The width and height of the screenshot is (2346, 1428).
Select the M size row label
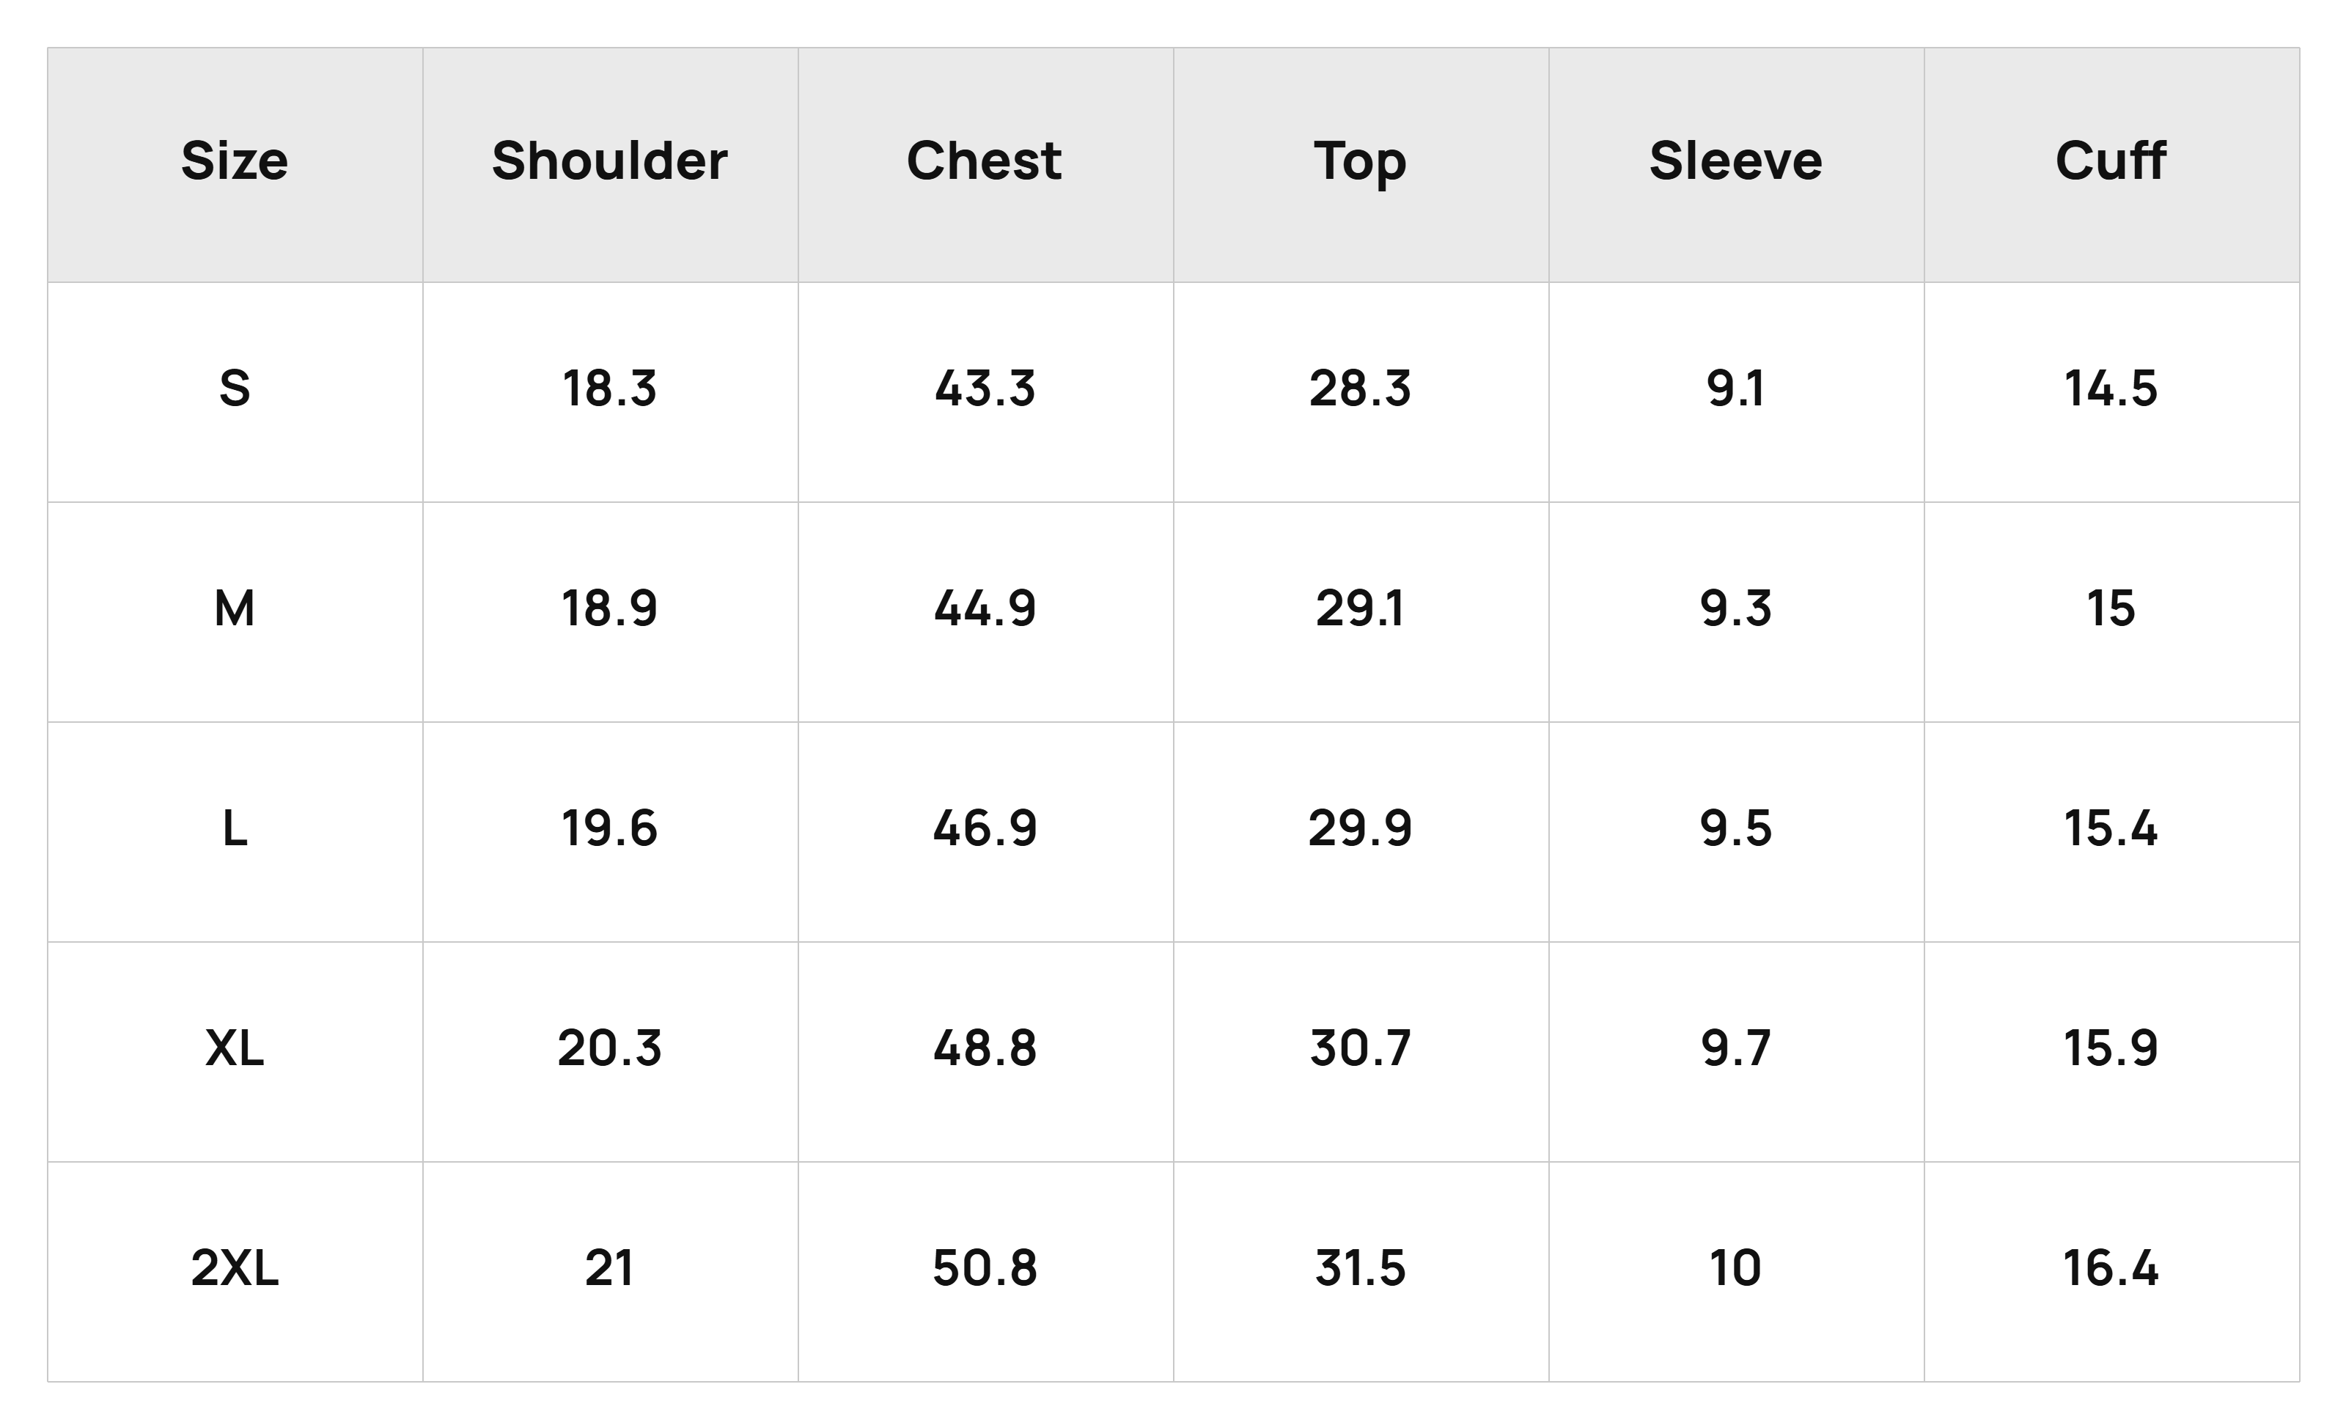click(234, 608)
